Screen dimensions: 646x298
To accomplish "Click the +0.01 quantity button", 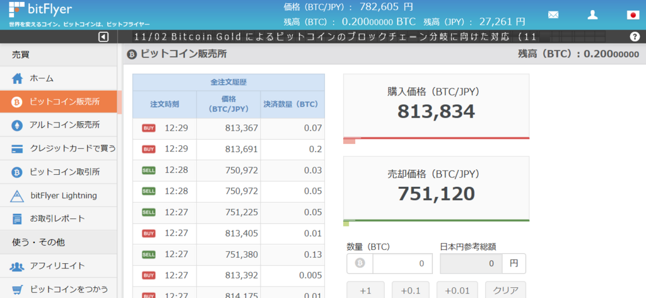I will (x=457, y=290).
